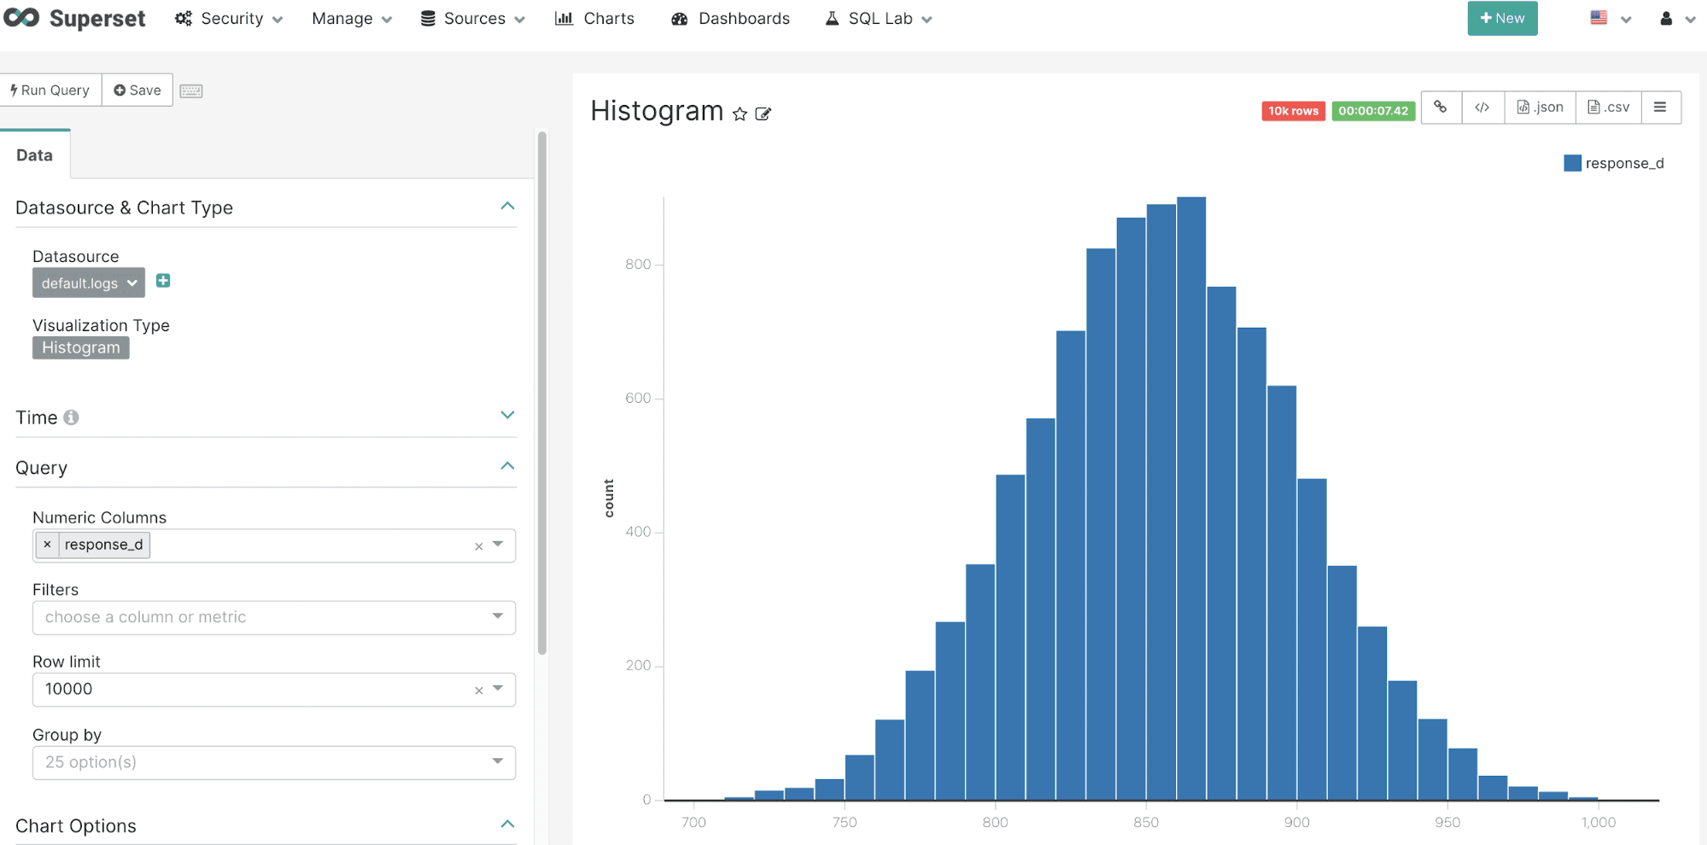Copy the chart permalink link icon

(1441, 108)
